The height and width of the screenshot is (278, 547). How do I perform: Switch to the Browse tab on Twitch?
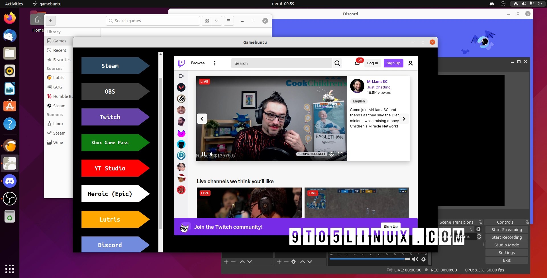coord(198,63)
